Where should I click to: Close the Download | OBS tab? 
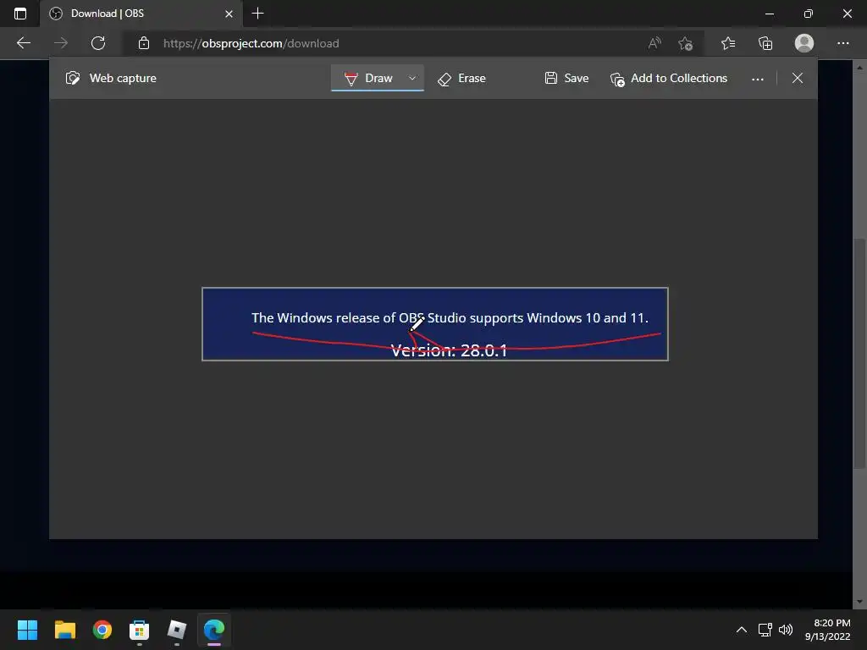229,14
